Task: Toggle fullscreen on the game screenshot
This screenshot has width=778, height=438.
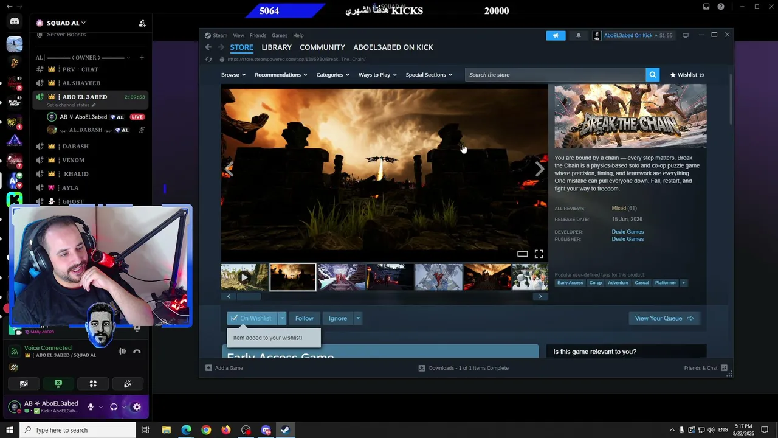Action: click(x=539, y=254)
